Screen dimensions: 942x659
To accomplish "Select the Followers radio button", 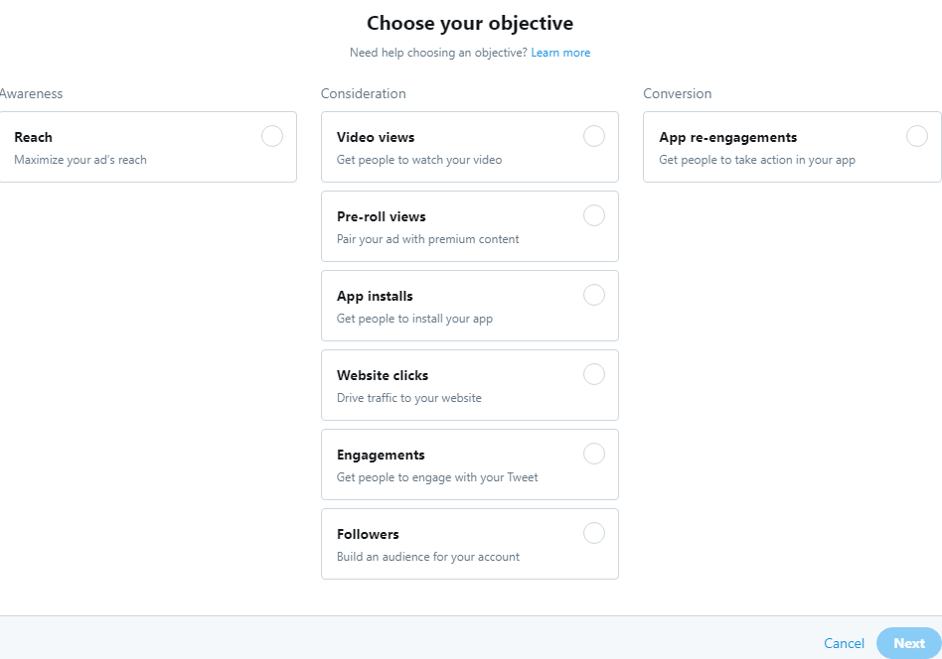I will [x=594, y=533].
